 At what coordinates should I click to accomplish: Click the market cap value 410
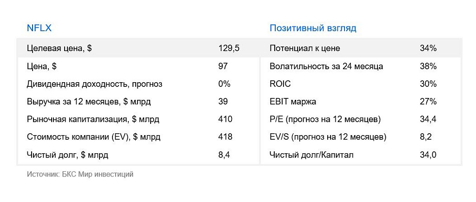(x=225, y=119)
